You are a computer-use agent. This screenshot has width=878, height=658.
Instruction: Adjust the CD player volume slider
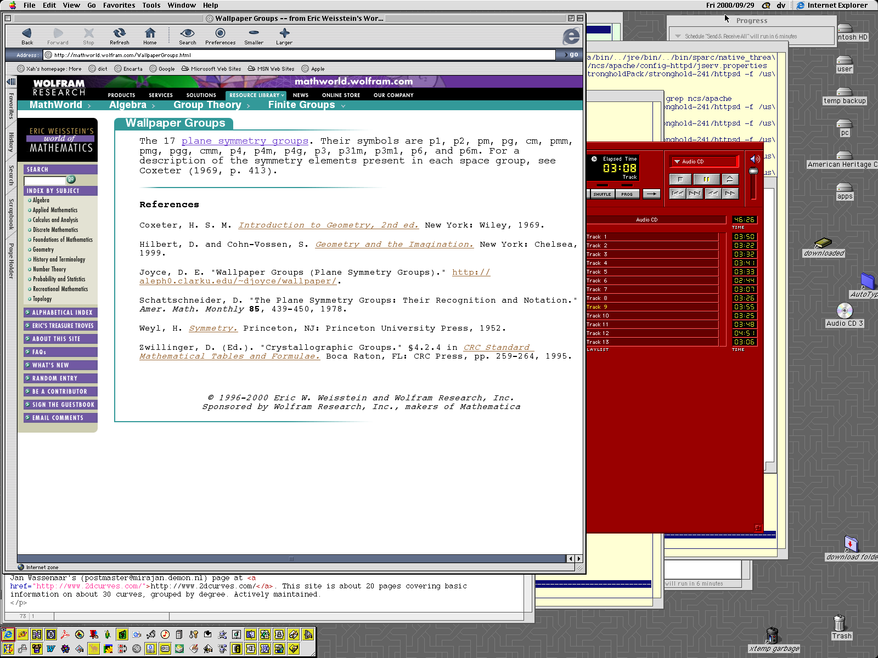click(x=753, y=172)
